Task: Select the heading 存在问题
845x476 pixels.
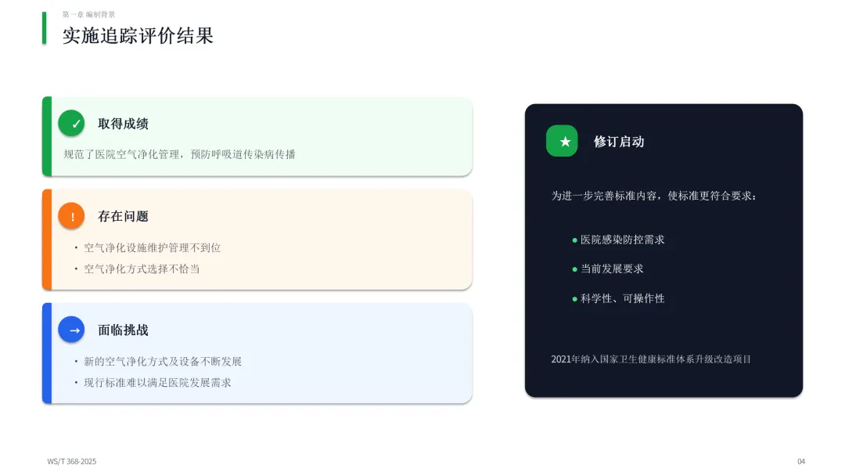Action: (123, 216)
